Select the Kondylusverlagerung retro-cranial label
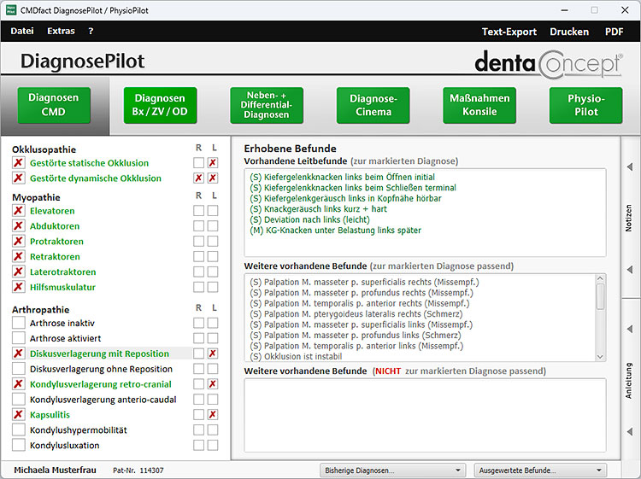641x479 pixels. [101, 384]
